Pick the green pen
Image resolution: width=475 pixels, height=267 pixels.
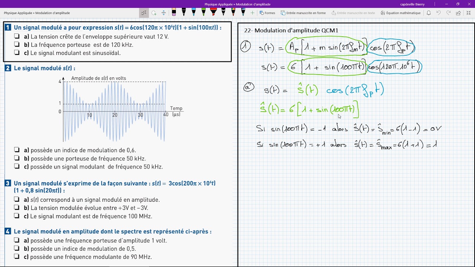(203, 13)
